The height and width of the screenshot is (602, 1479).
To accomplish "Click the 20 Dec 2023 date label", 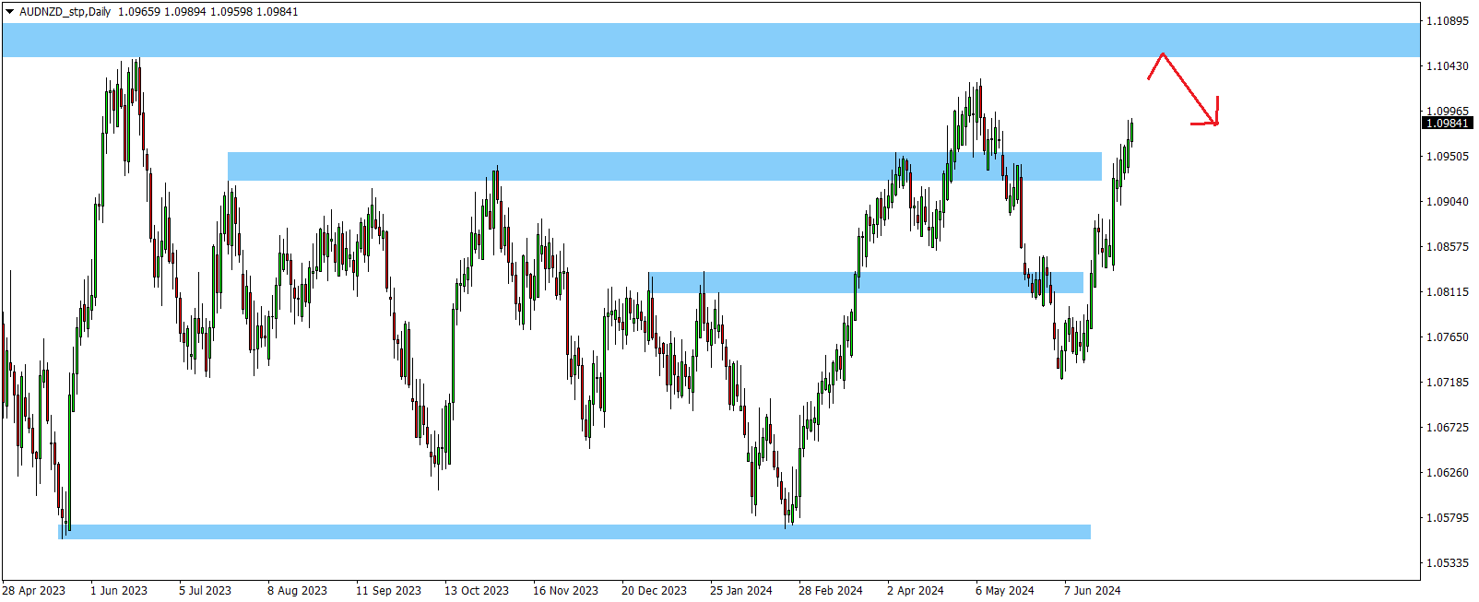I will (x=655, y=591).
